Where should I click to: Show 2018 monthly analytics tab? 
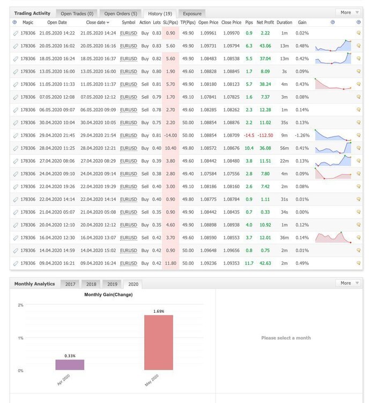pos(91,284)
